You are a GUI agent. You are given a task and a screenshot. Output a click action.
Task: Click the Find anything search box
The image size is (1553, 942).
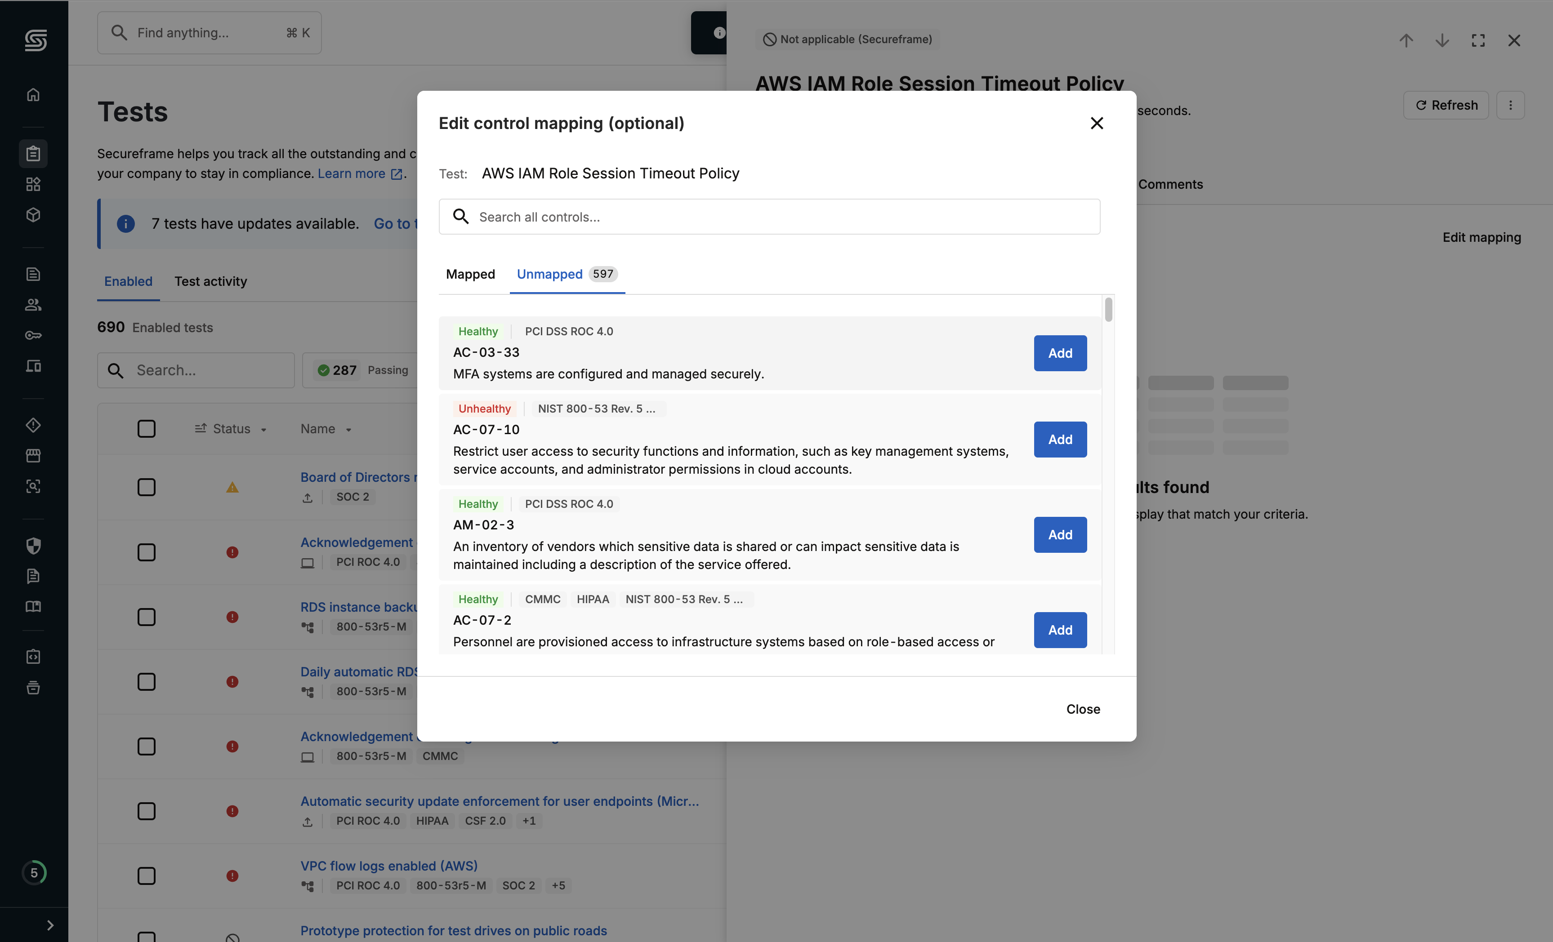pos(209,33)
